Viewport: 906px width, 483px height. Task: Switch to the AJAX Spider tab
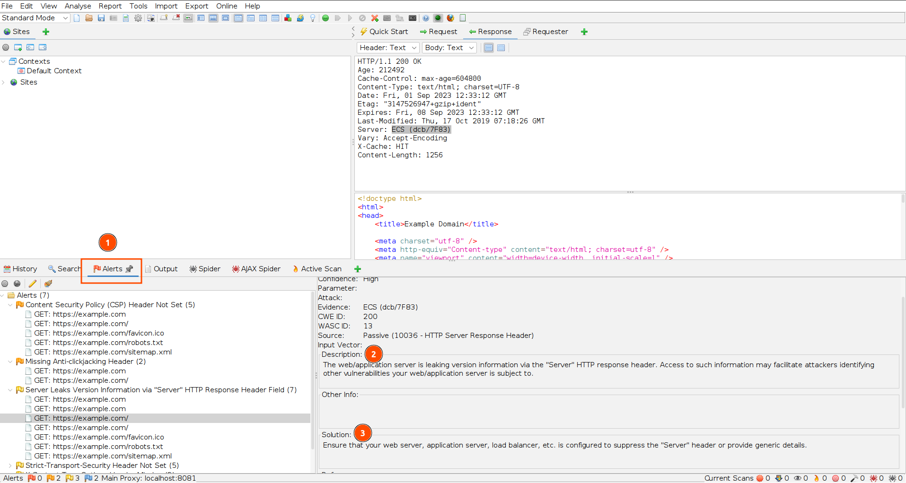pos(256,269)
